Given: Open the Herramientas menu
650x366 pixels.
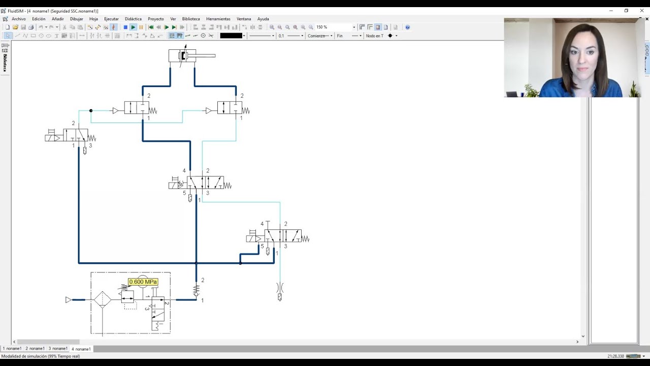Looking at the screenshot, I should coord(218,19).
